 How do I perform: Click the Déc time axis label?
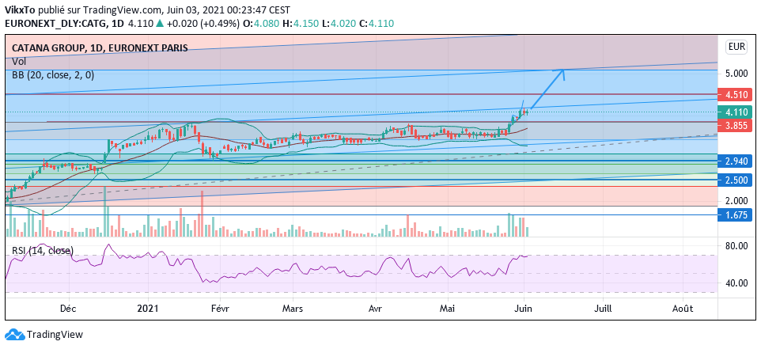coord(67,308)
